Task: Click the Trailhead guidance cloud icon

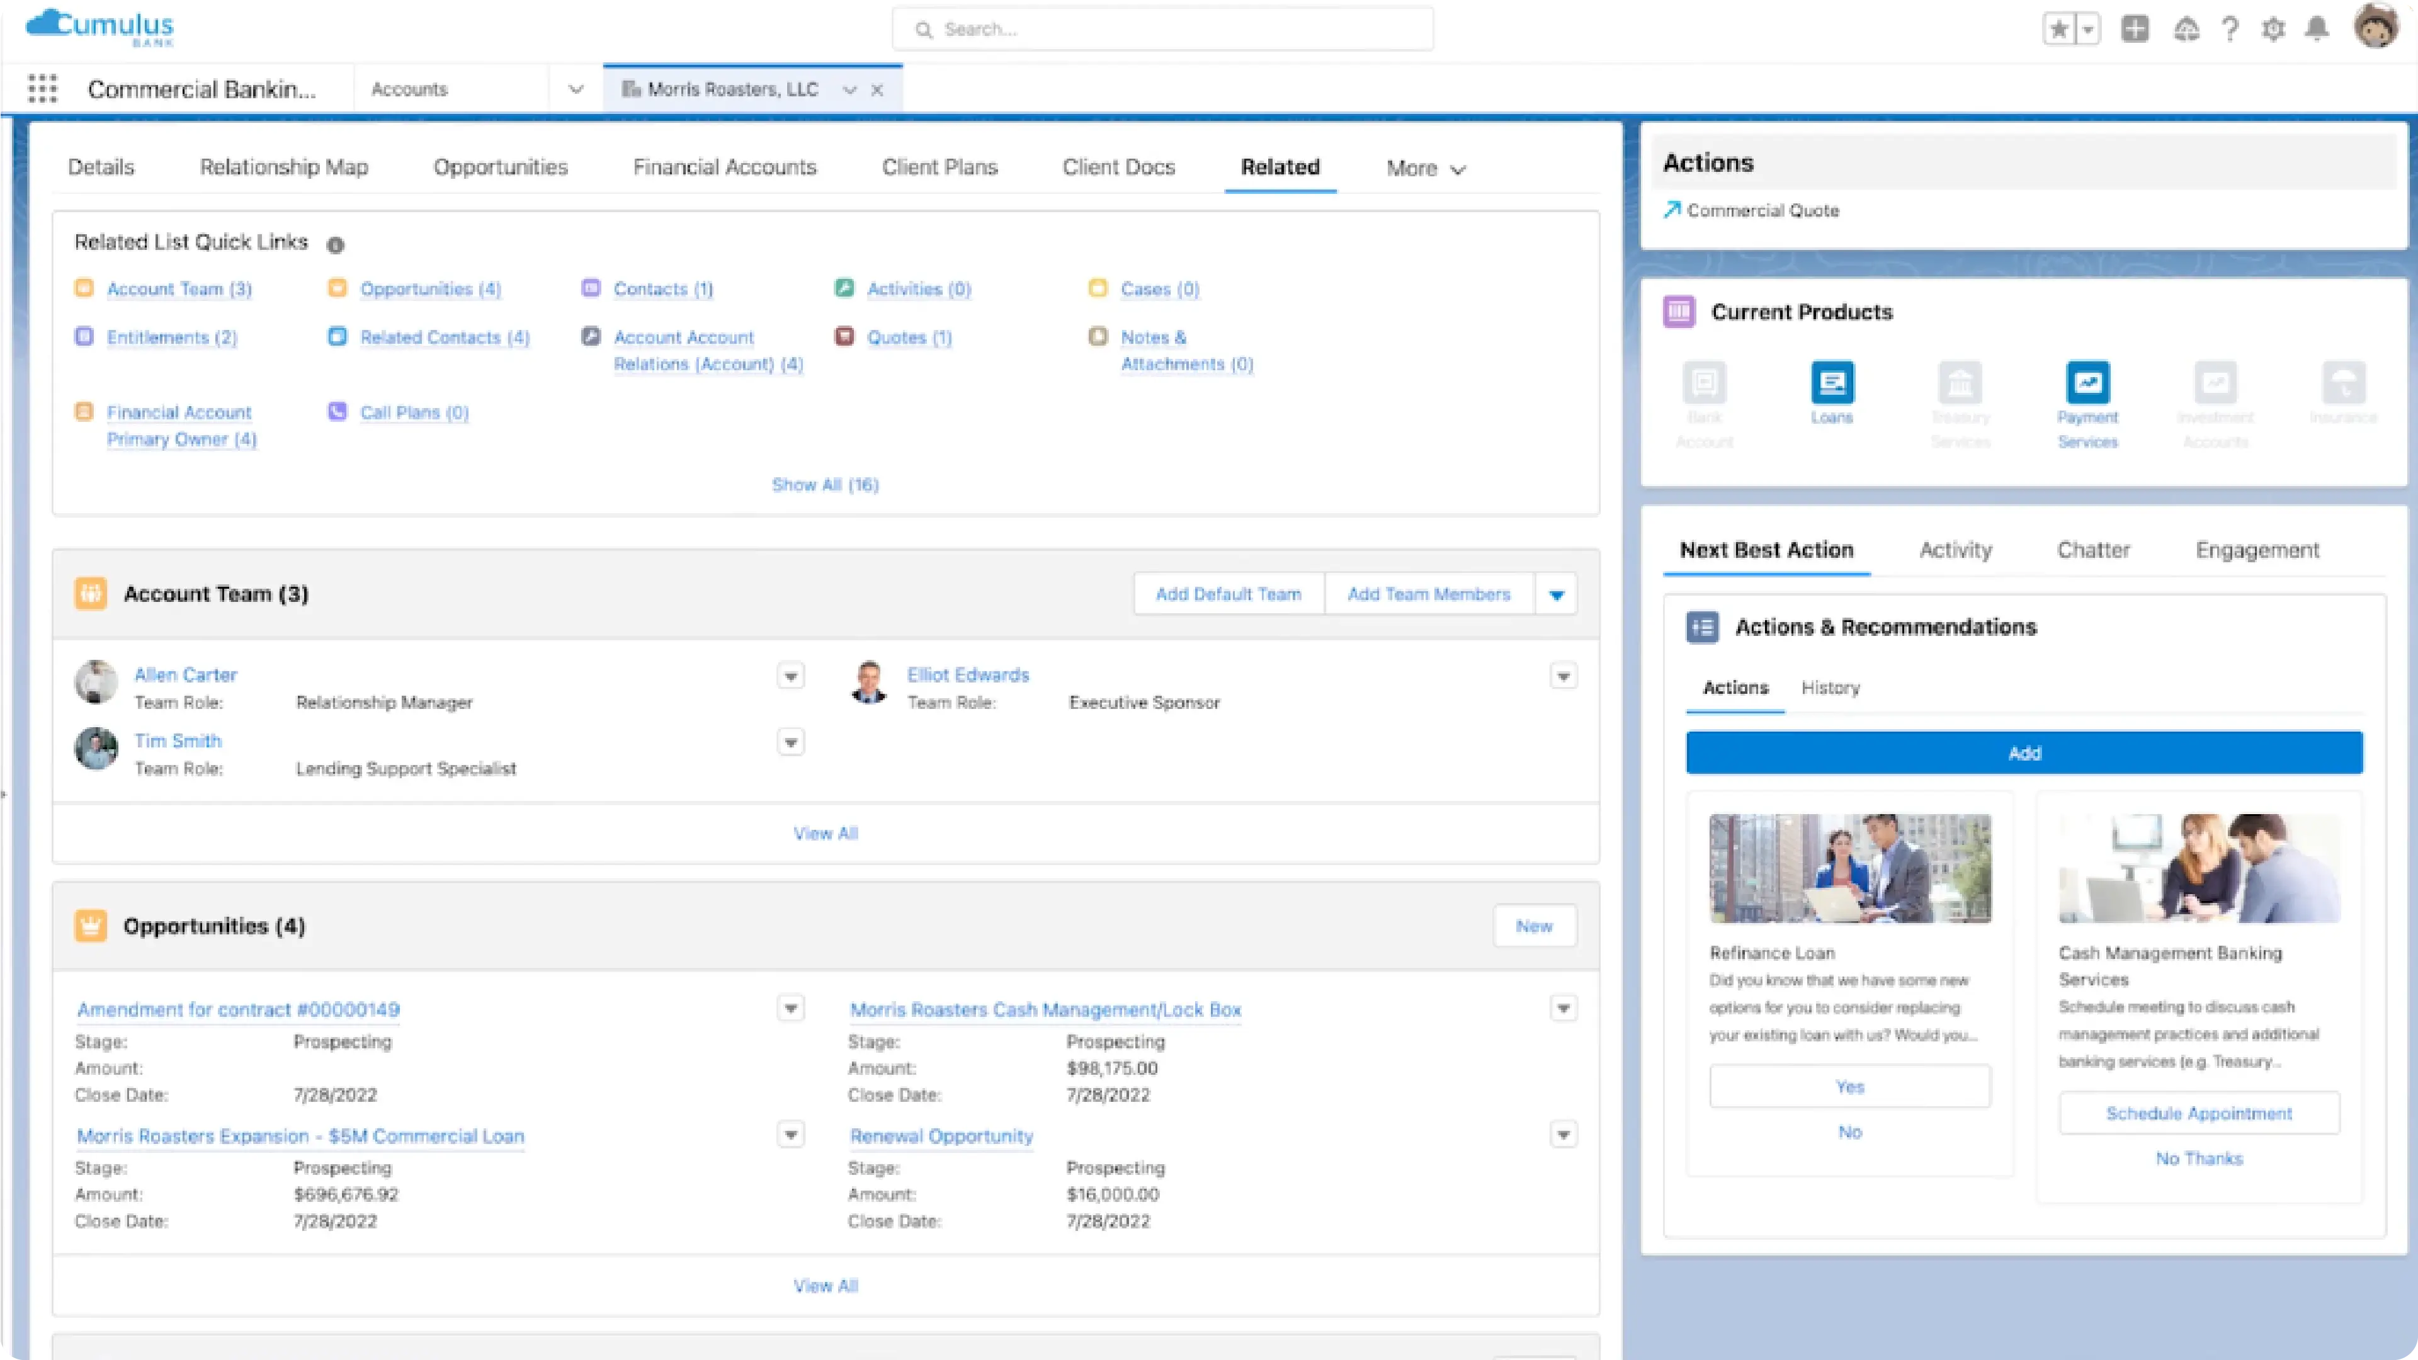Action: [x=2186, y=29]
